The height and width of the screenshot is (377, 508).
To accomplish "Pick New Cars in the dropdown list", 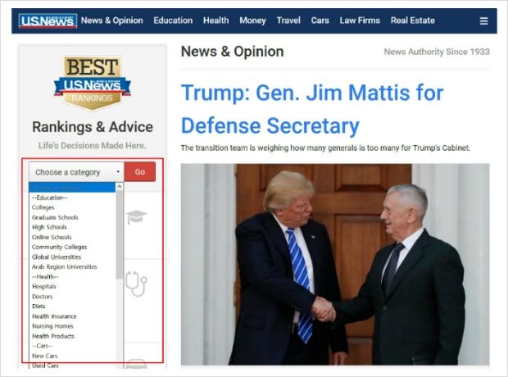I will click(45, 356).
